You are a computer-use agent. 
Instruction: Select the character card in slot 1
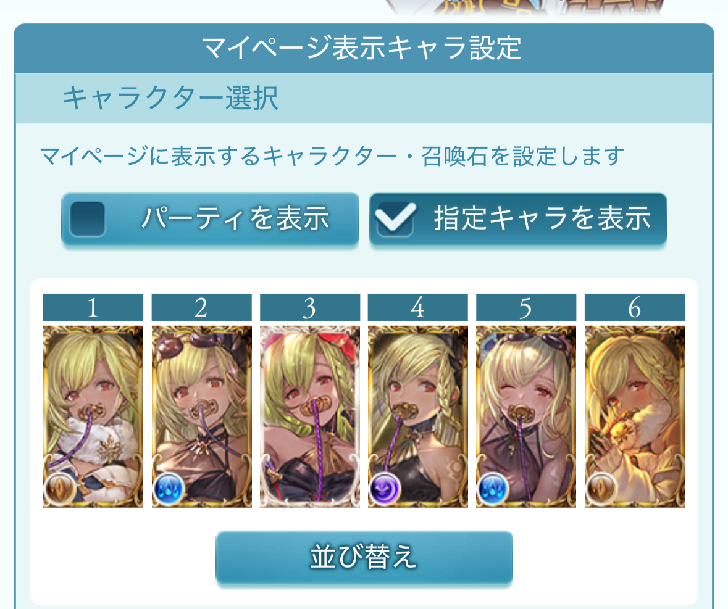pyautogui.click(x=93, y=416)
